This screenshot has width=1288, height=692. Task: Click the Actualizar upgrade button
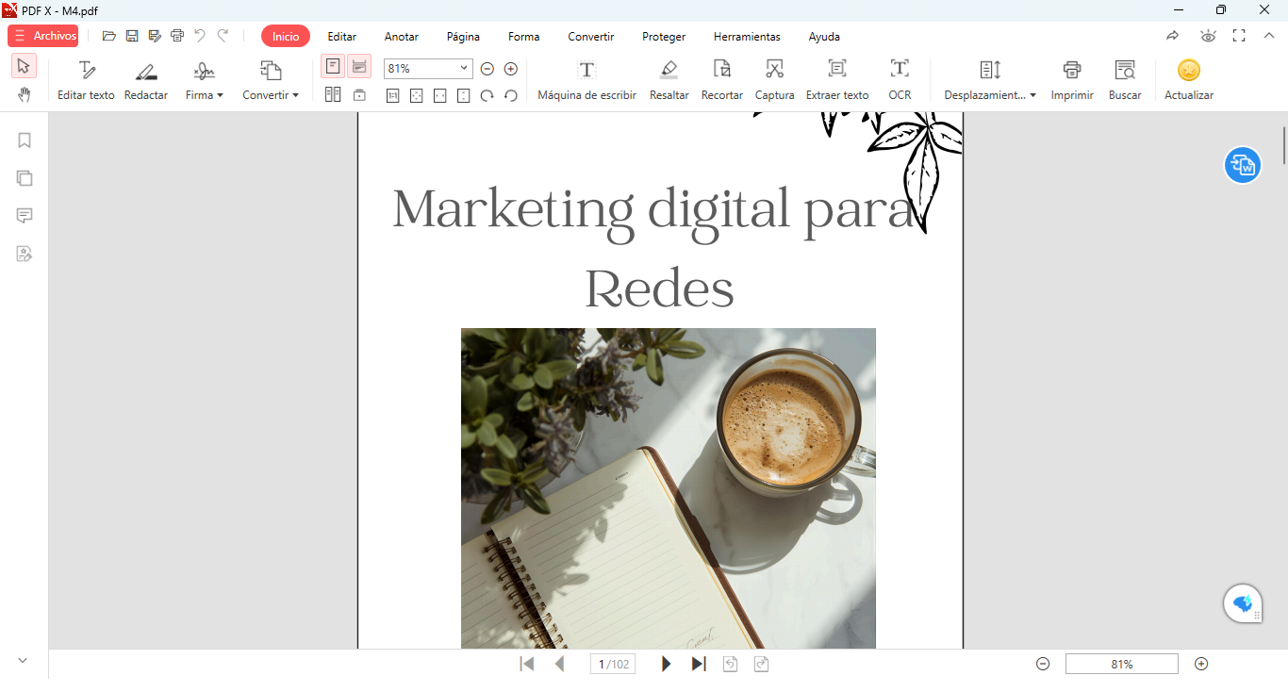pos(1187,79)
